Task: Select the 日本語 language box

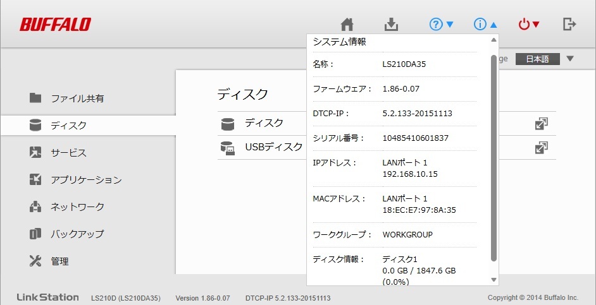Action: (537, 59)
